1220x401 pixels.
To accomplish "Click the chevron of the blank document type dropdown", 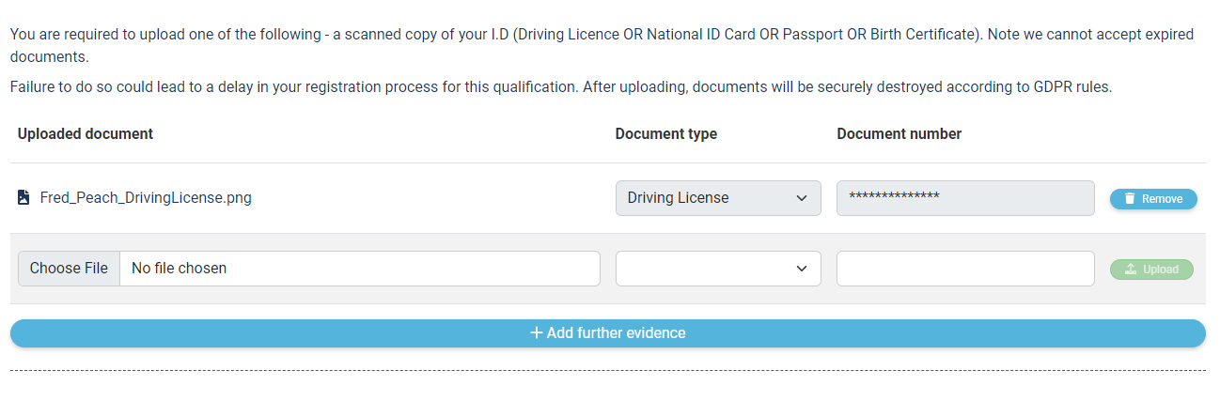I will click(802, 269).
